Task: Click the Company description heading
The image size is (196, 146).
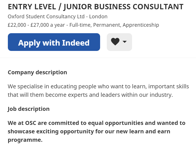Action: (x=37, y=72)
